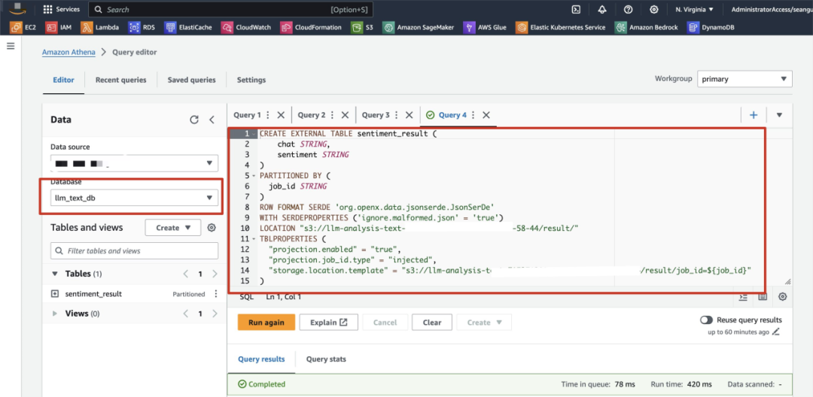The width and height of the screenshot is (813, 397).
Task: Open the Query results tab
Action: click(x=261, y=359)
